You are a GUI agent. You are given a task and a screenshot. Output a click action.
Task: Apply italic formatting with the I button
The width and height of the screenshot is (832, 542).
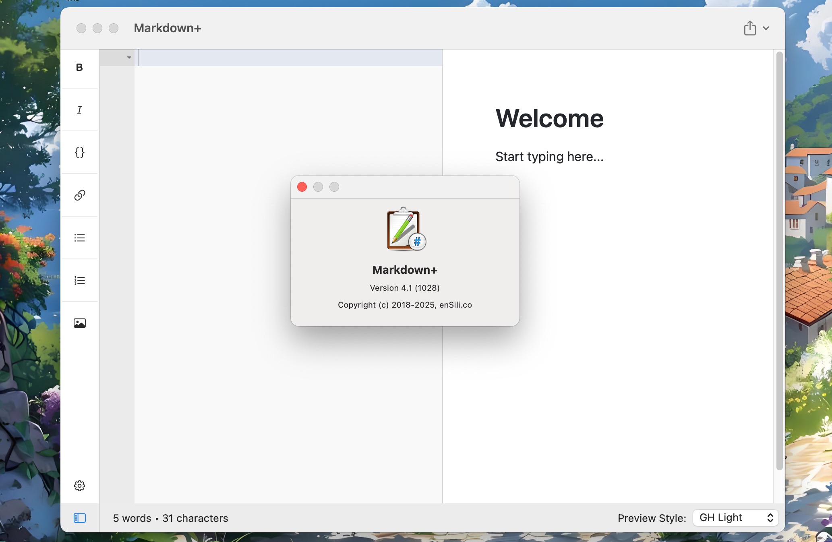click(79, 110)
